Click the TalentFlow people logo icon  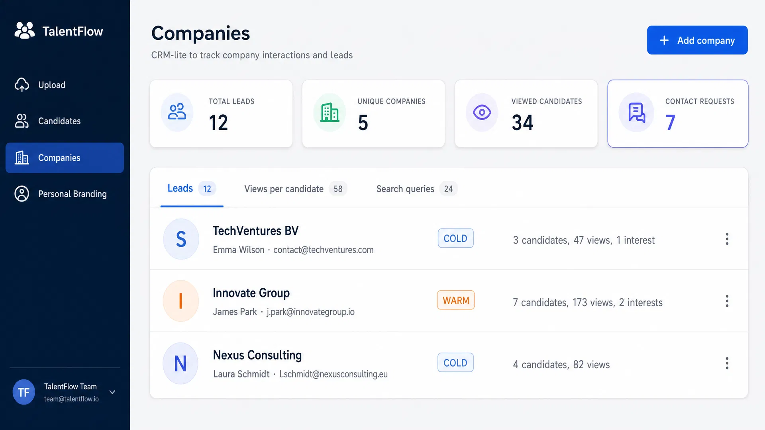(25, 31)
